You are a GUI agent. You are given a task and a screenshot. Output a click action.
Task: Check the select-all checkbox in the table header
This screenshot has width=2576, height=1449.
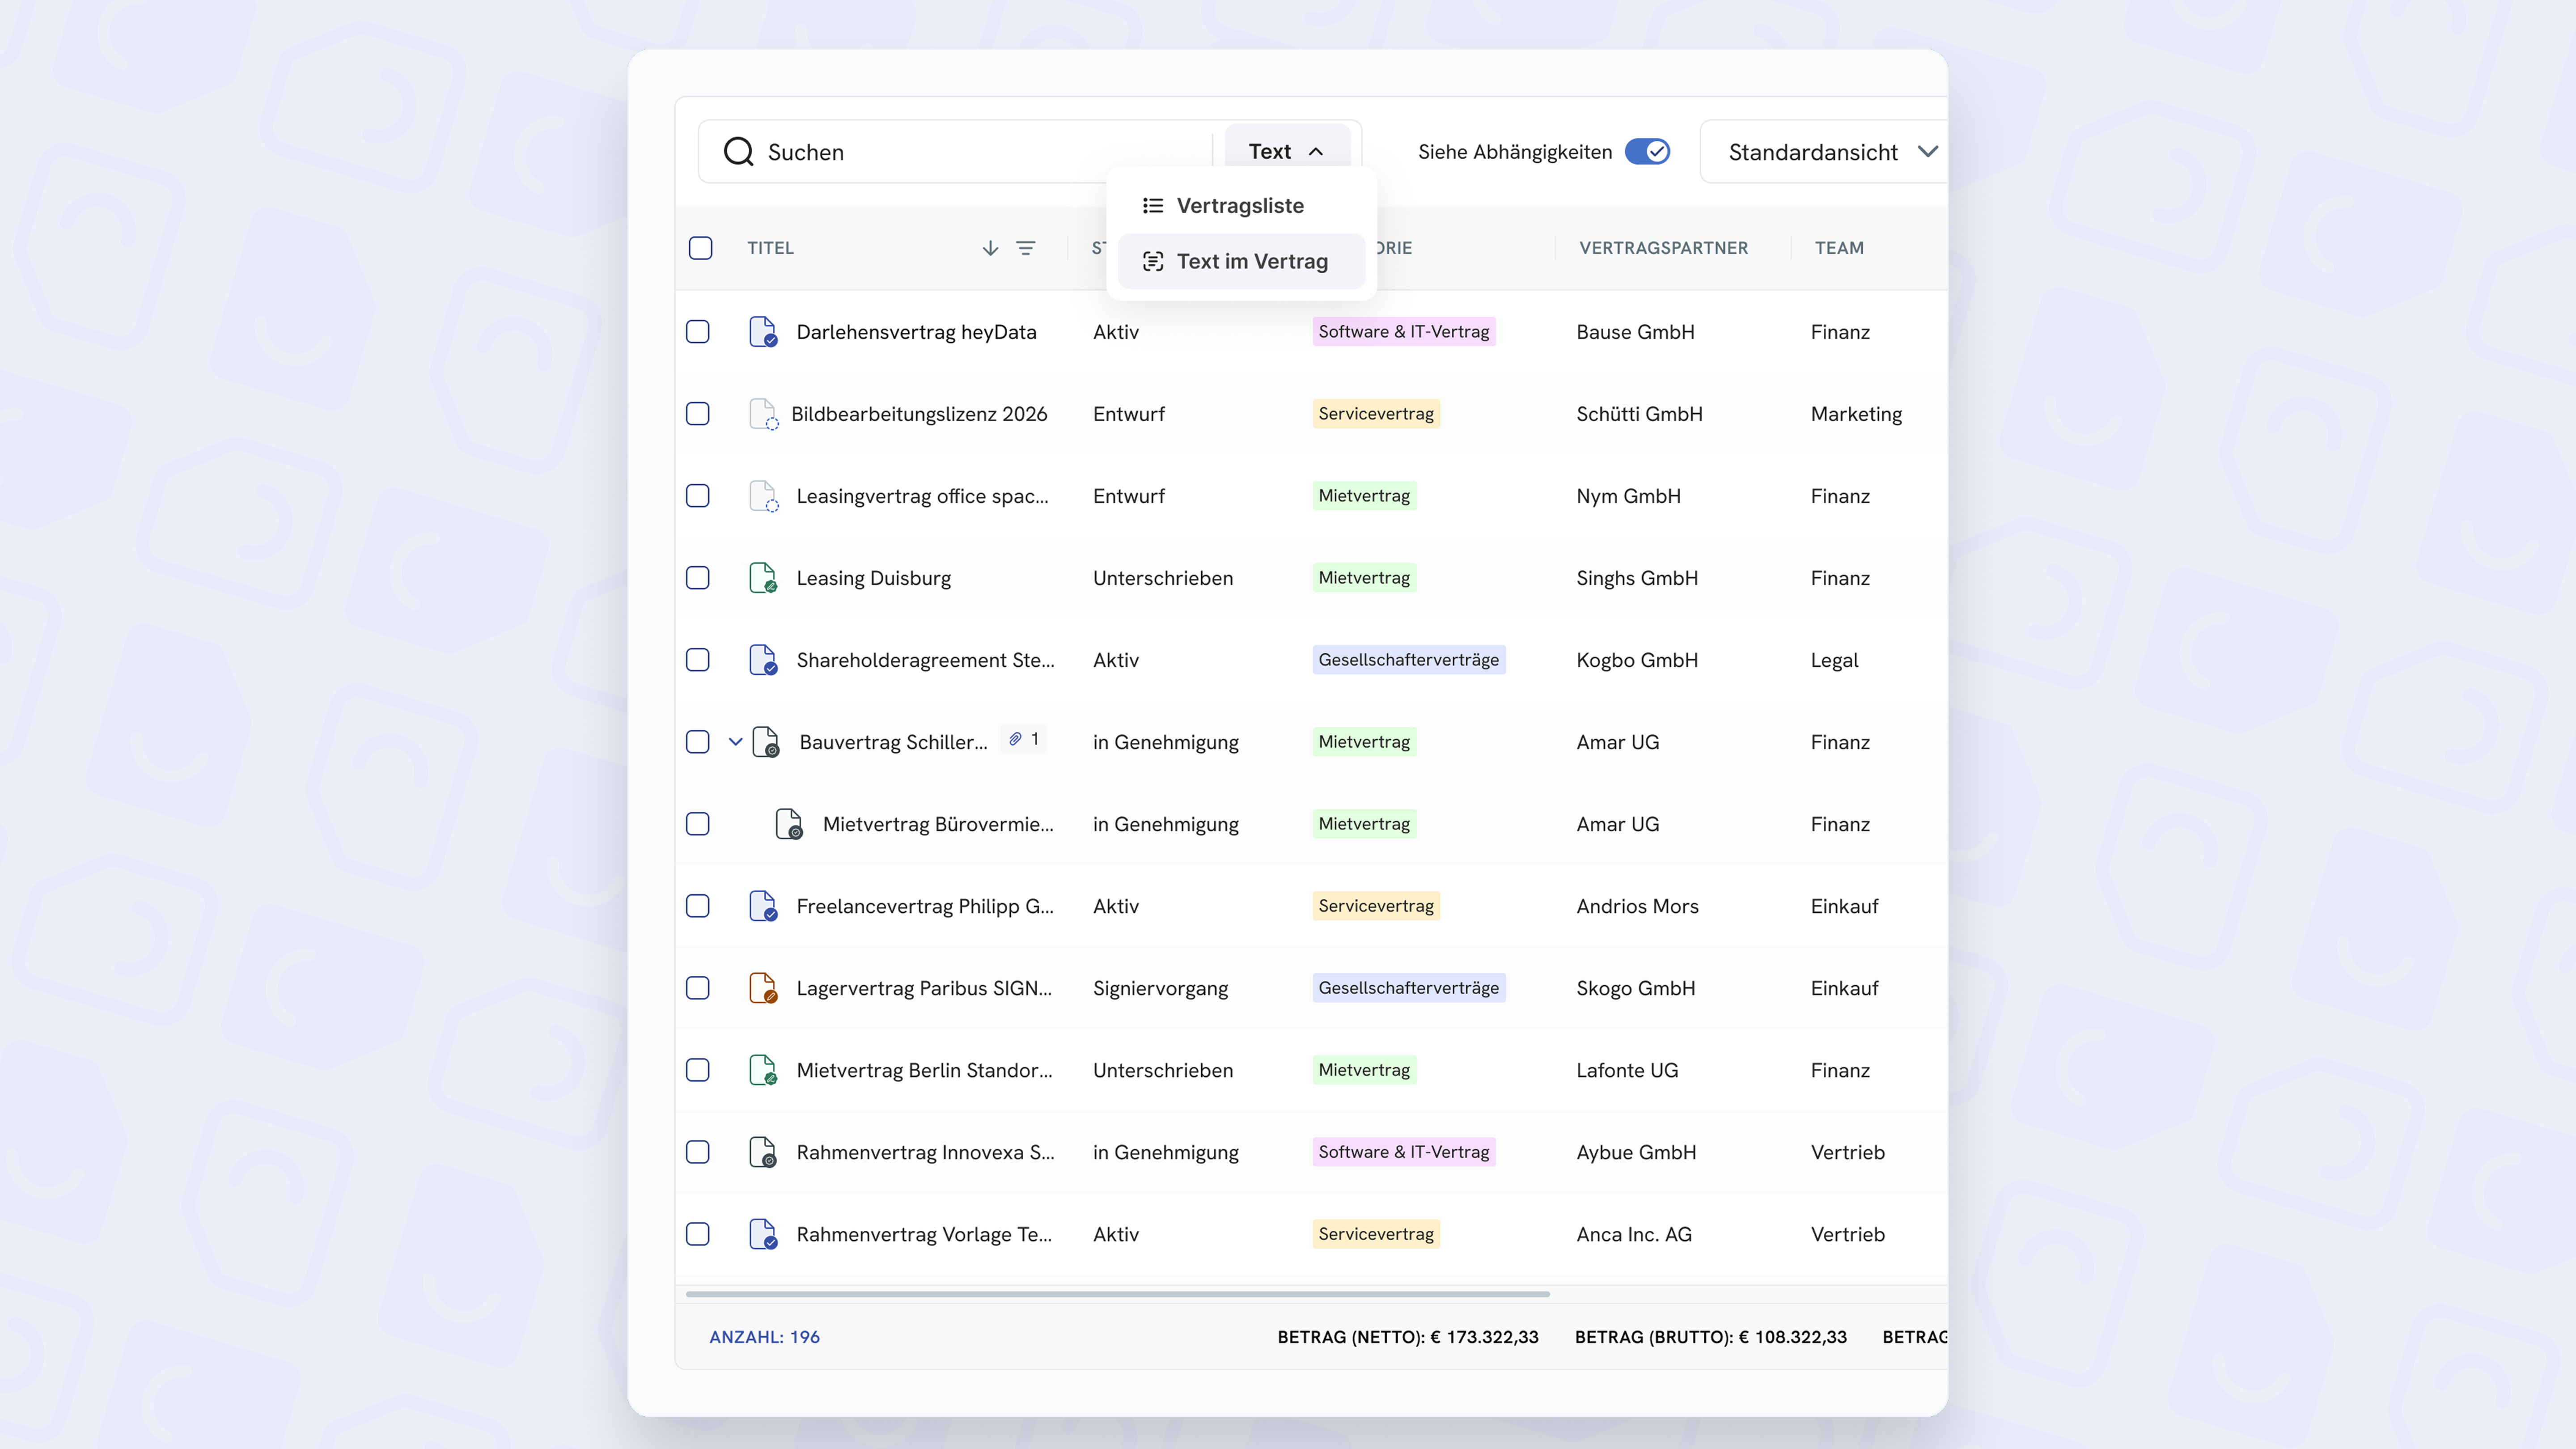pos(700,248)
